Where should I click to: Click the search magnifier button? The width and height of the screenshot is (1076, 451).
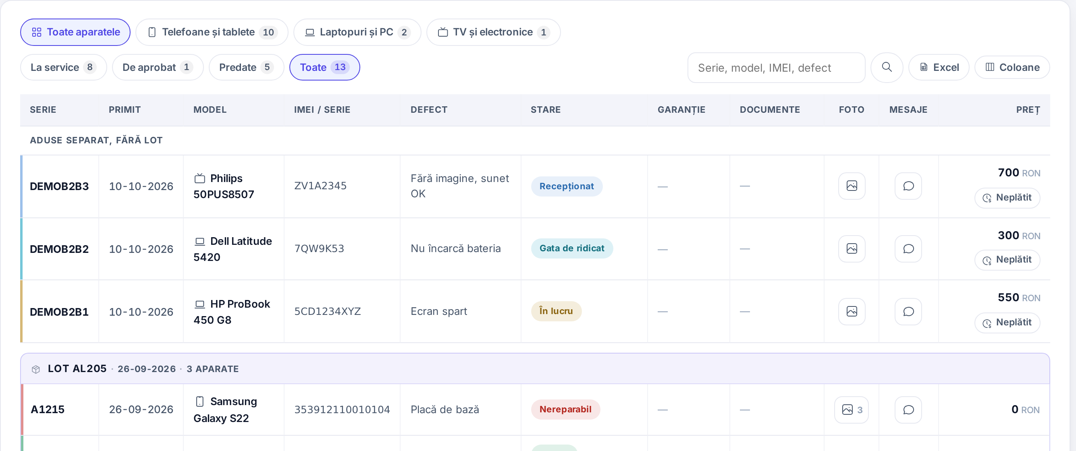(x=886, y=67)
